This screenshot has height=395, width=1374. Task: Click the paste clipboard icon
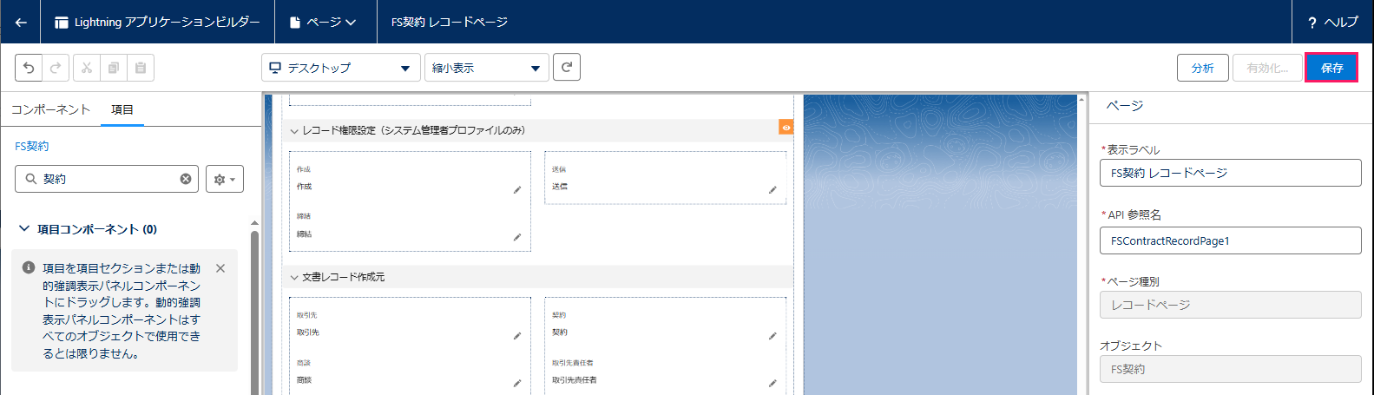tap(141, 68)
